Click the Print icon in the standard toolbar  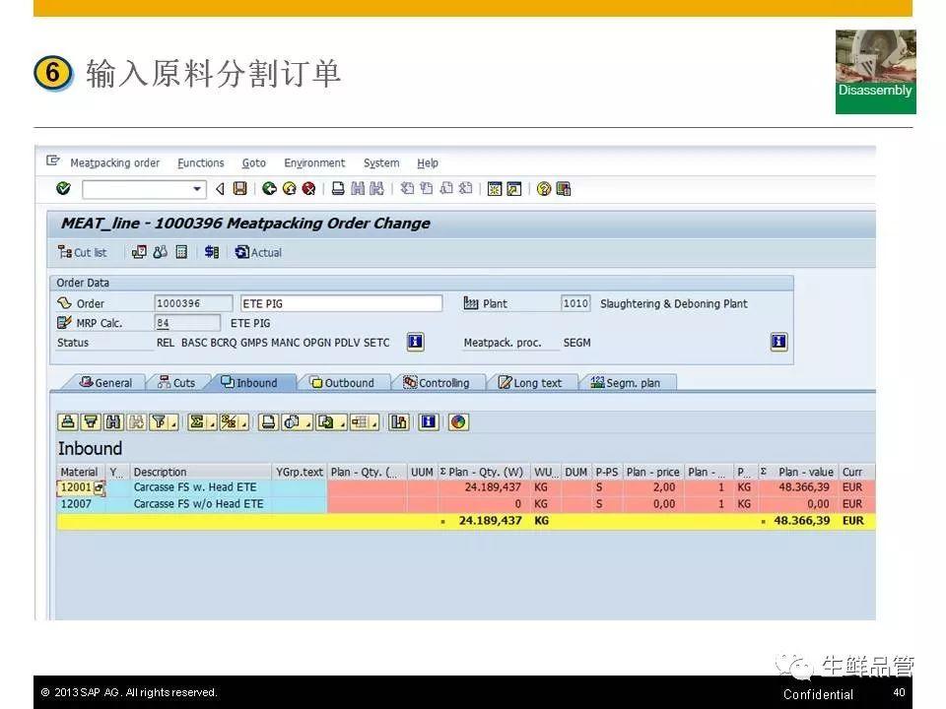pos(338,189)
